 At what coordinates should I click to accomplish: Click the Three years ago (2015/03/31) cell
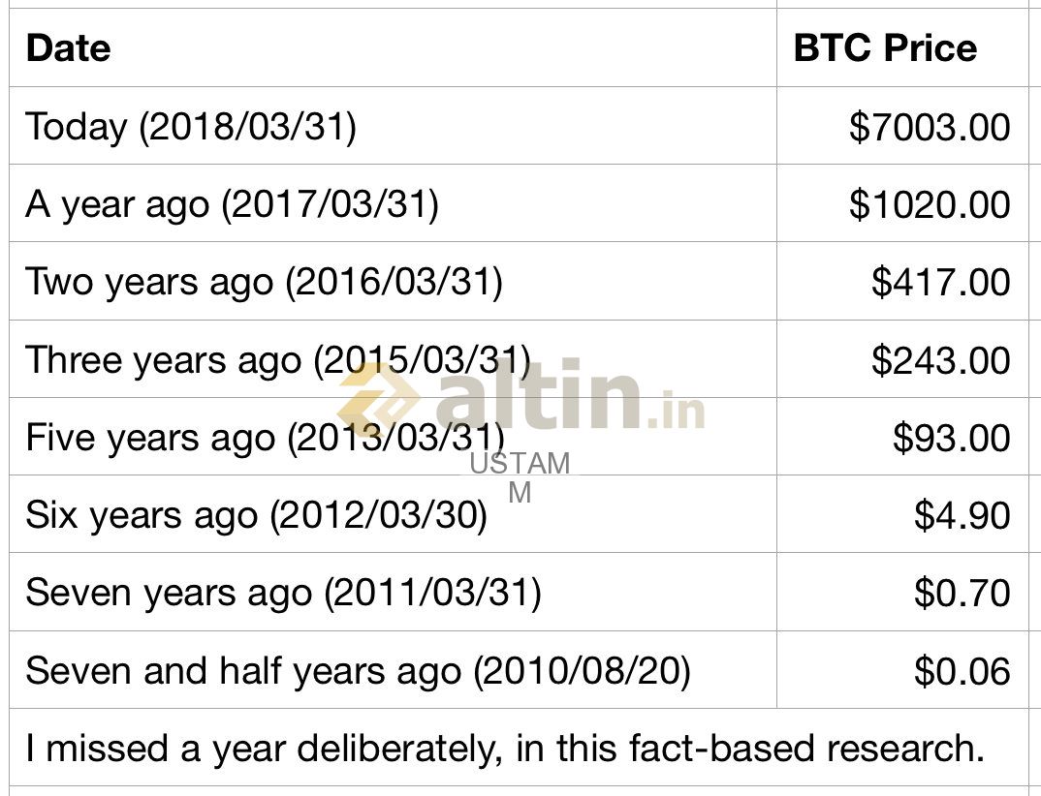393,359
